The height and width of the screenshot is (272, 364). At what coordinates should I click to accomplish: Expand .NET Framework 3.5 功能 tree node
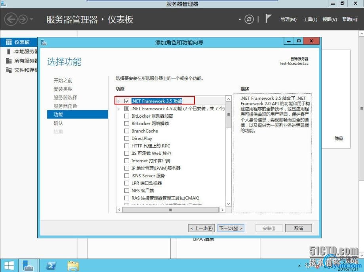point(118,101)
